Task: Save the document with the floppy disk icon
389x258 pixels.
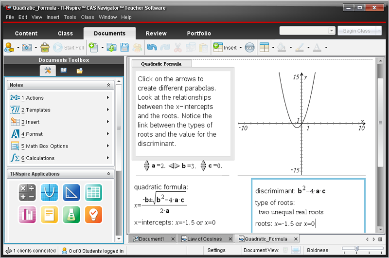Action: click(x=124, y=47)
